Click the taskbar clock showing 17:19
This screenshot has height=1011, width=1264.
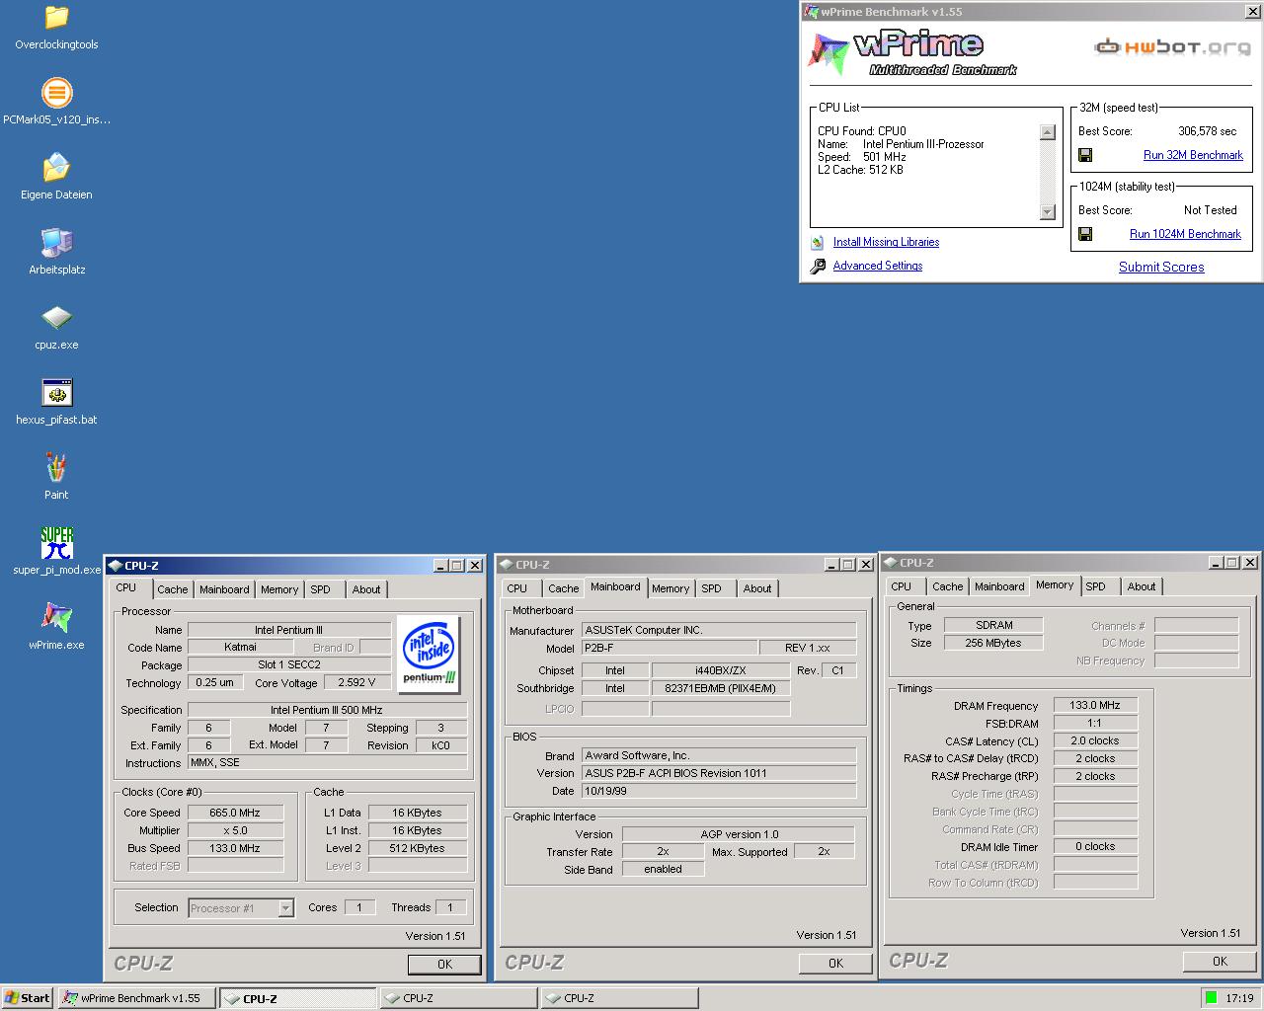(x=1239, y=998)
